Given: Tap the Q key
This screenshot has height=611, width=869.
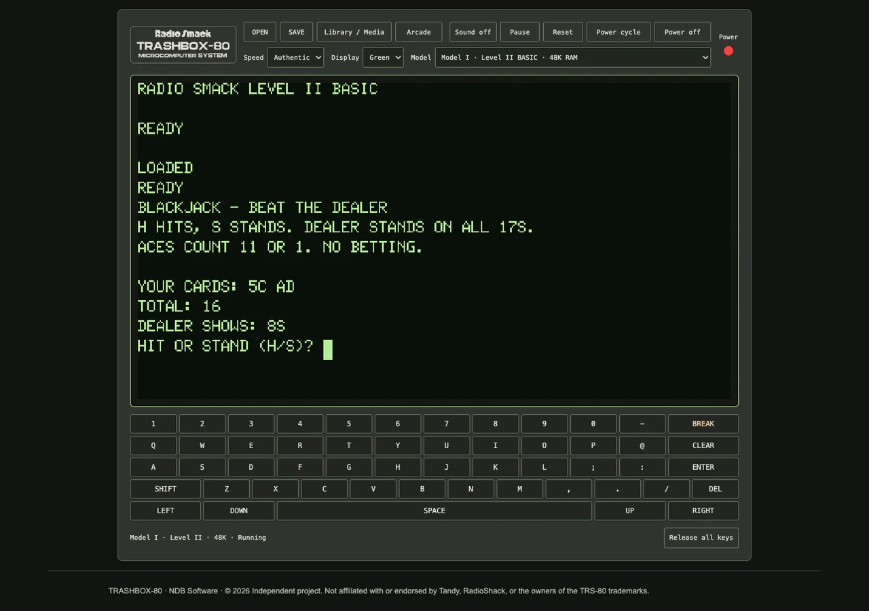Looking at the screenshot, I should coord(153,445).
